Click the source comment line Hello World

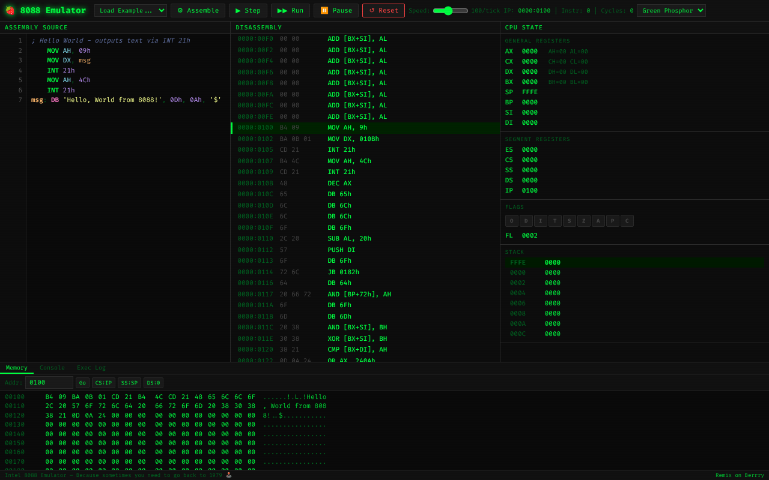point(111,41)
